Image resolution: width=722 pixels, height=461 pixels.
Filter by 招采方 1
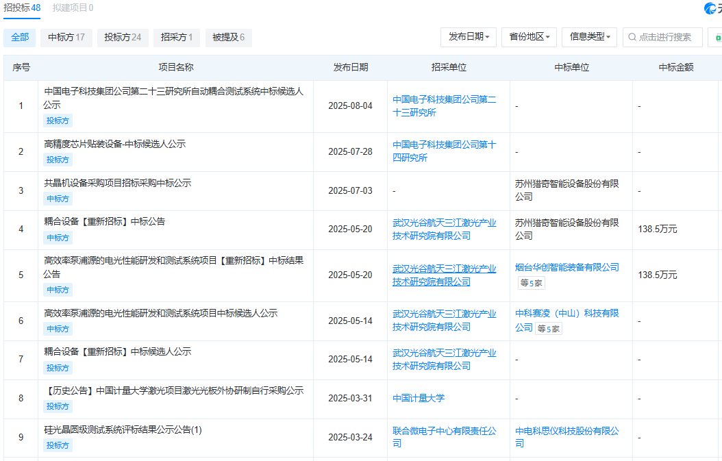[176, 37]
